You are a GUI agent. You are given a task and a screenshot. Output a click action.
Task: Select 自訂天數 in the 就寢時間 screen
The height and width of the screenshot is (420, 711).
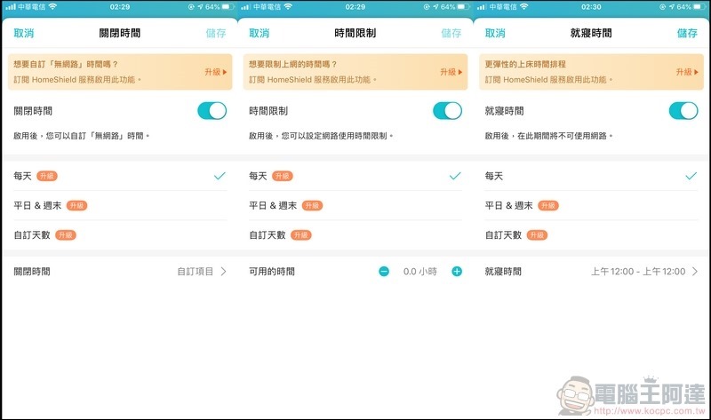(x=591, y=234)
